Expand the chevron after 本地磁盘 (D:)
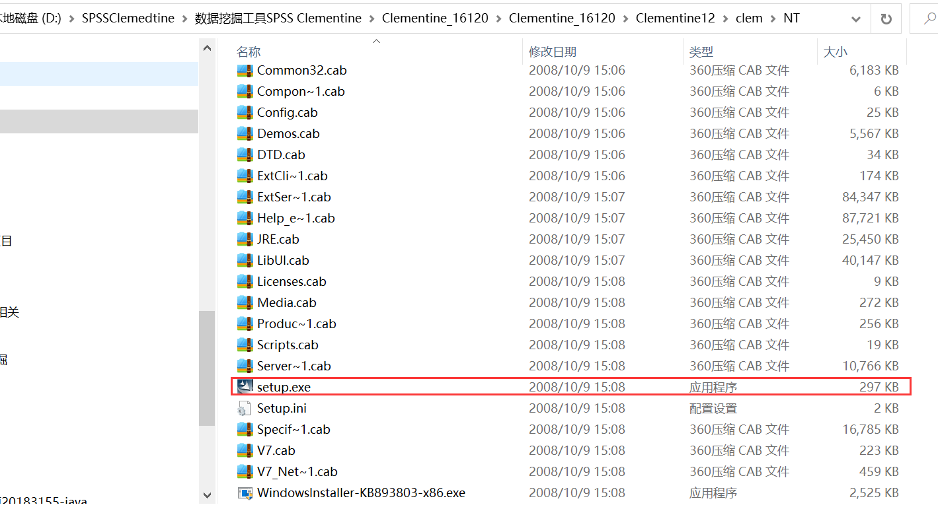938x511 pixels. (71, 18)
